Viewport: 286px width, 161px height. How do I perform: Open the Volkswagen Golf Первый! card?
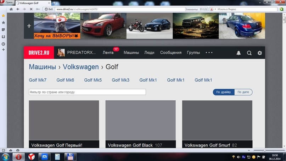click(64, 124)
